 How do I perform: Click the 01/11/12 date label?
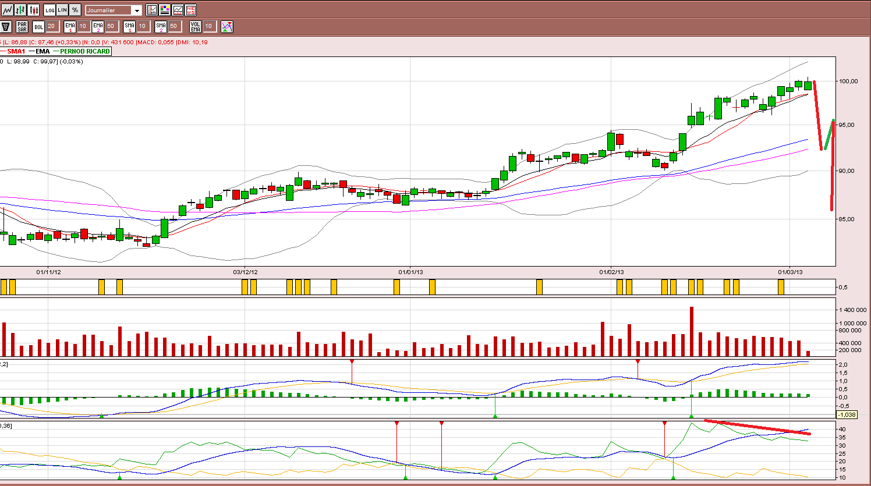(x=48, y=272)
